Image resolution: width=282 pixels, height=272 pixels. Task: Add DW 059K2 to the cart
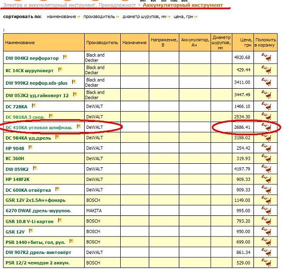(x=266, y=169)
